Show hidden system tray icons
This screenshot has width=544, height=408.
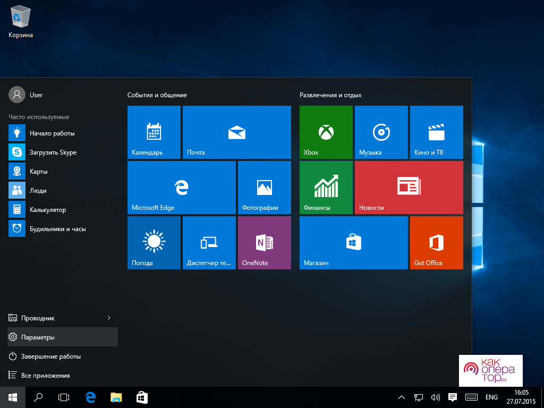tap(402, 397)
